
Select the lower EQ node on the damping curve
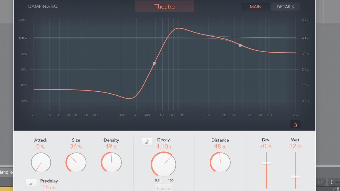tap(154, 63)
